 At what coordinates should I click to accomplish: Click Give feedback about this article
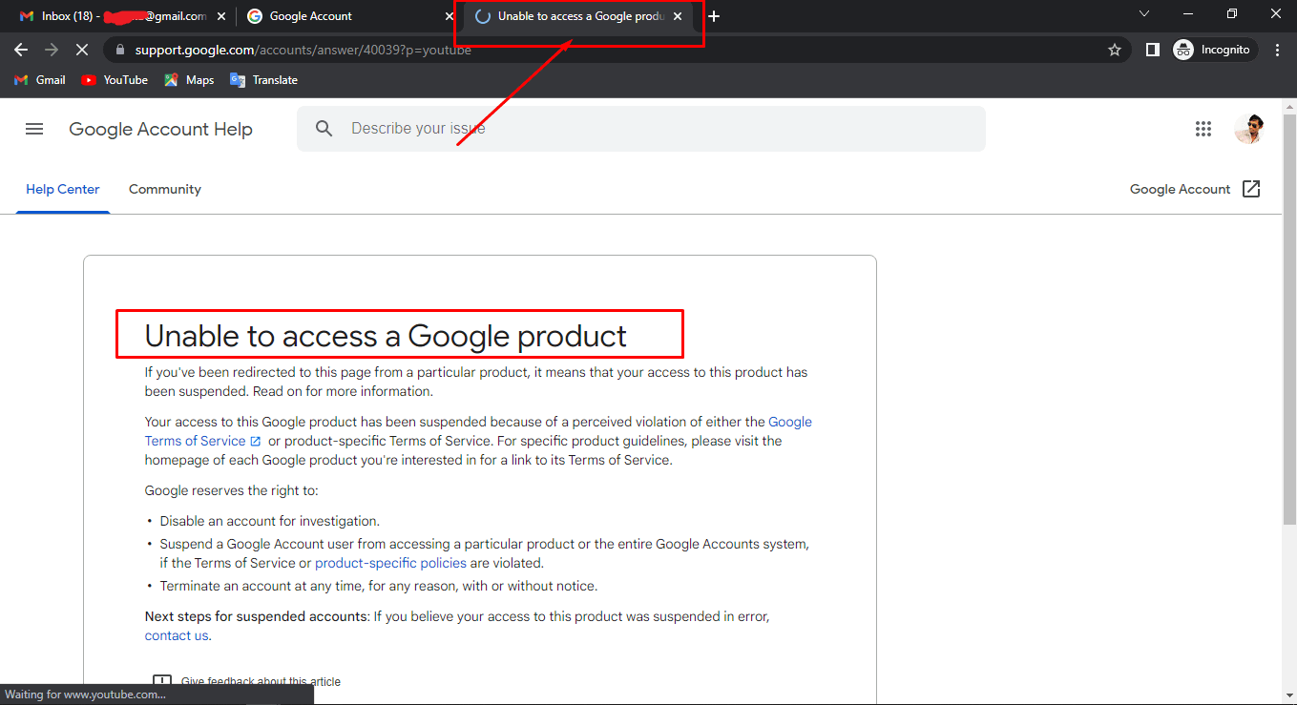point(261,681)
